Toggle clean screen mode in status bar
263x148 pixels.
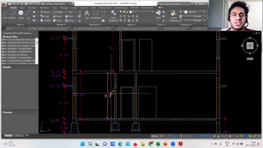[x=255, y=136]
